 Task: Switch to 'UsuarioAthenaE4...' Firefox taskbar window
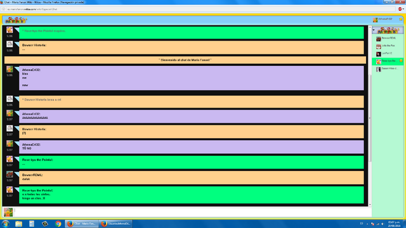coord(115,224)
